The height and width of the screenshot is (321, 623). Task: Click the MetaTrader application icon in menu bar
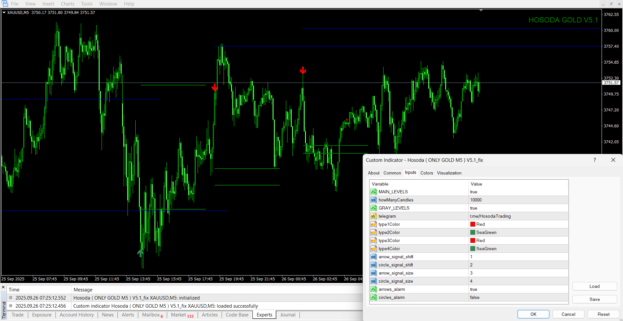[x=5, y=4]
